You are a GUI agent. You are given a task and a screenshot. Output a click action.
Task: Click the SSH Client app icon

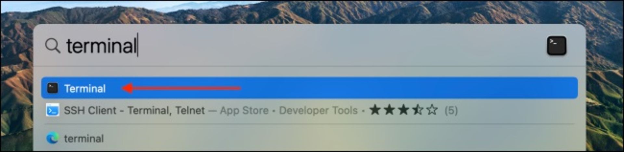52,110
